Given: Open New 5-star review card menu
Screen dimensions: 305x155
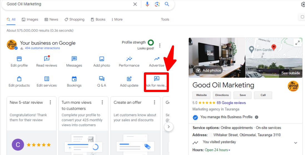Looking at the screenshot, I should tap(50, 102).
